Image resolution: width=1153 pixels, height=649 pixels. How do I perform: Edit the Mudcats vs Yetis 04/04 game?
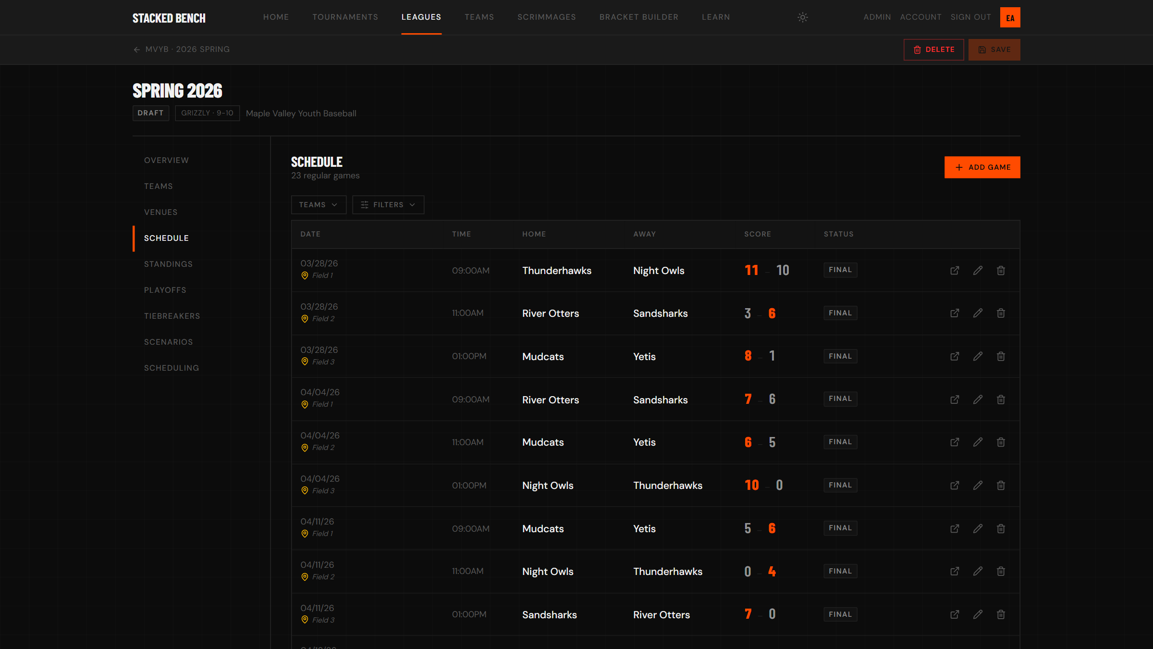978,442
